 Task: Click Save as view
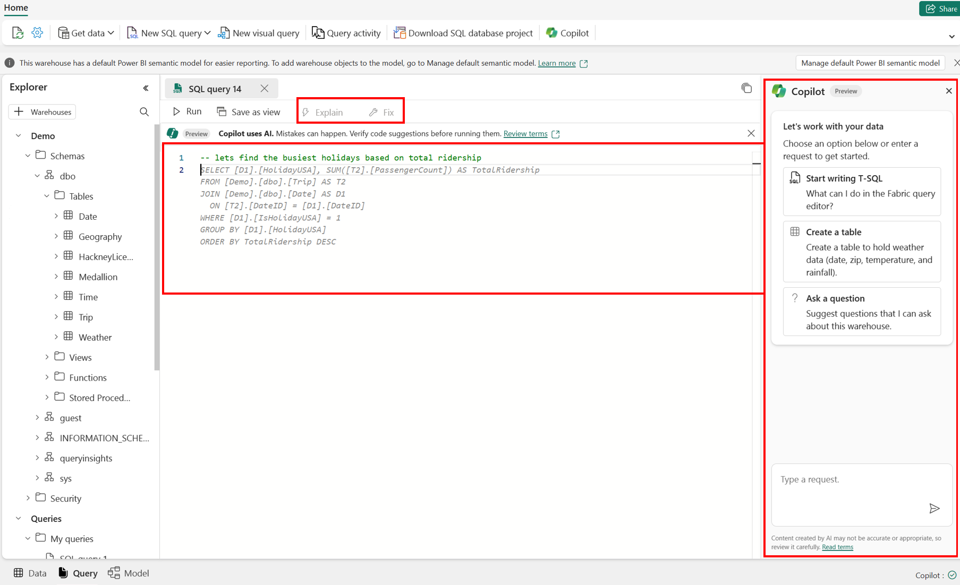click(249, 112)
